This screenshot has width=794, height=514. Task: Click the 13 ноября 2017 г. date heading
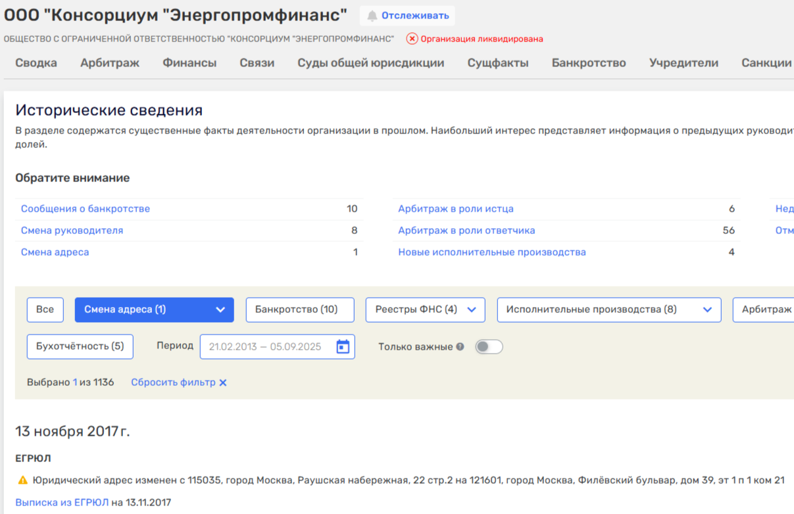click(72, 431)
